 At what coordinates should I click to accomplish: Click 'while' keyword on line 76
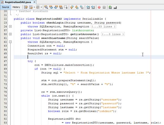(45, 96)
